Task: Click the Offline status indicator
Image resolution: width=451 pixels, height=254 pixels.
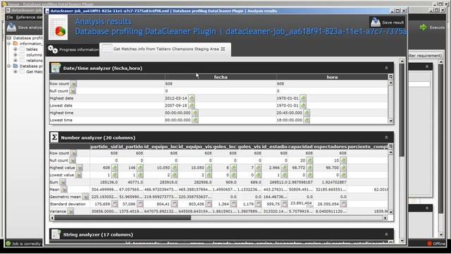Action: tap(436, 243)
